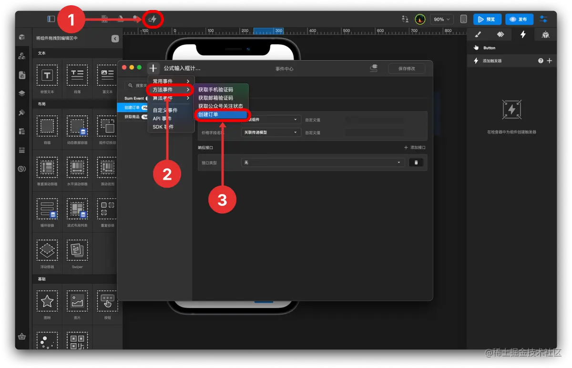This screenshot has height=368, width=572.
Task: Click the second 自定义值 input field
Action: click(374, 133)
